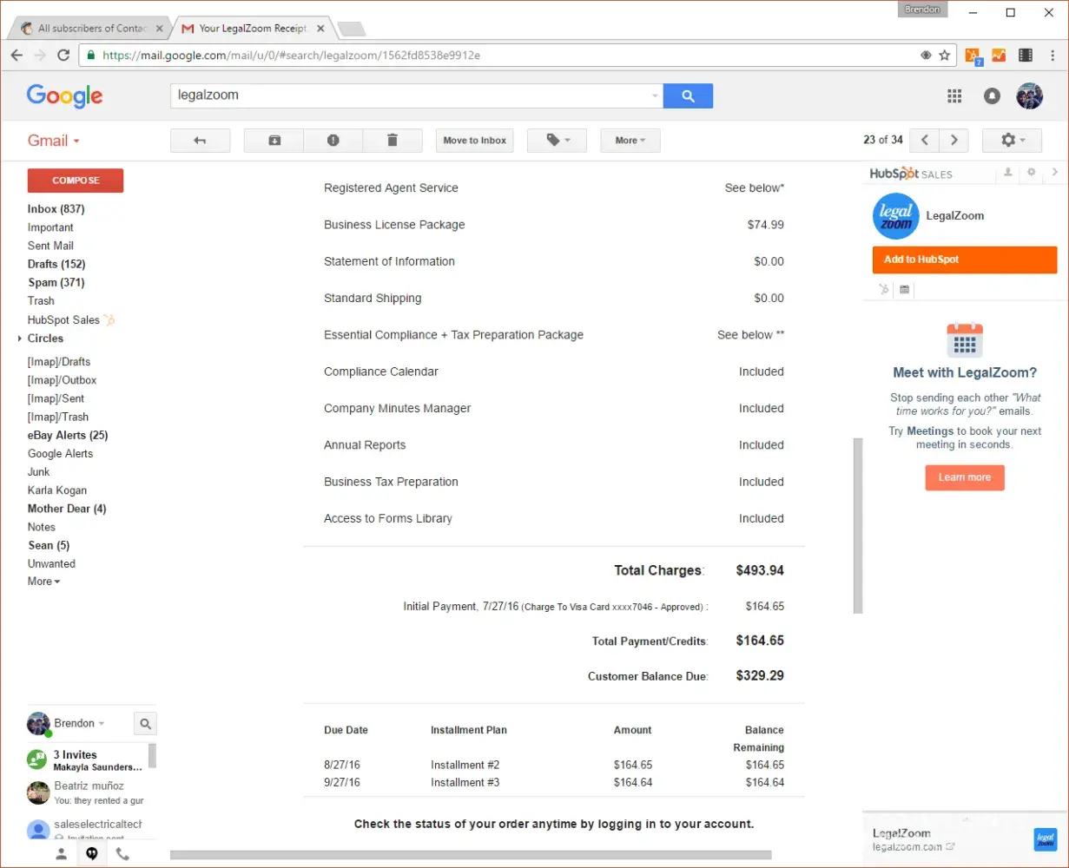1069x868 pixels.
Task: Delete this email with the trash icon
Action: click(392, 141)
